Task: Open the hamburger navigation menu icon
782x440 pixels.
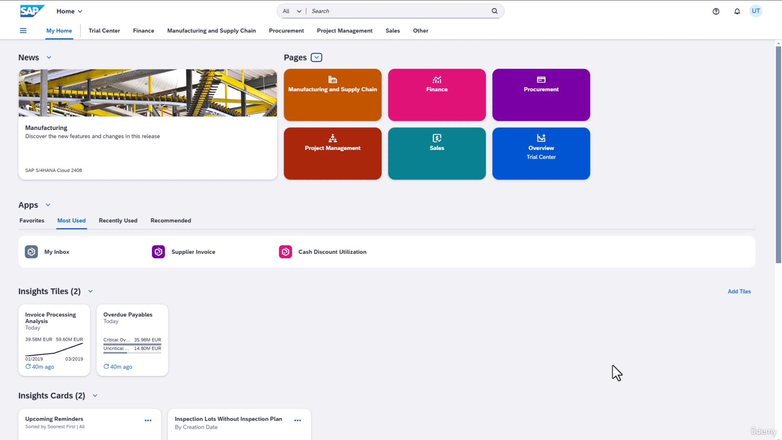Action: point(23,31)
